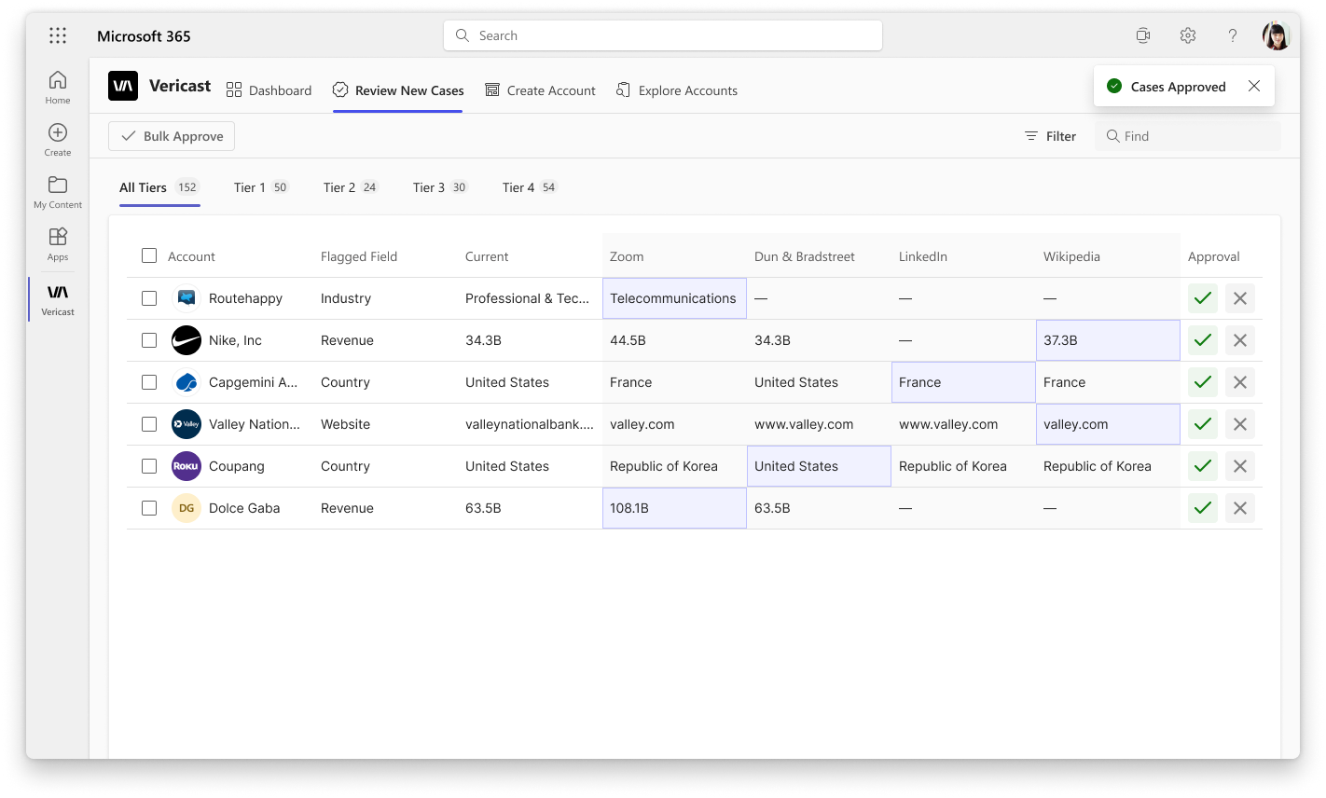Select LinkedIn value France for Capgemini
Viewport: 1326px width, 798px height.
coord(963,382)
